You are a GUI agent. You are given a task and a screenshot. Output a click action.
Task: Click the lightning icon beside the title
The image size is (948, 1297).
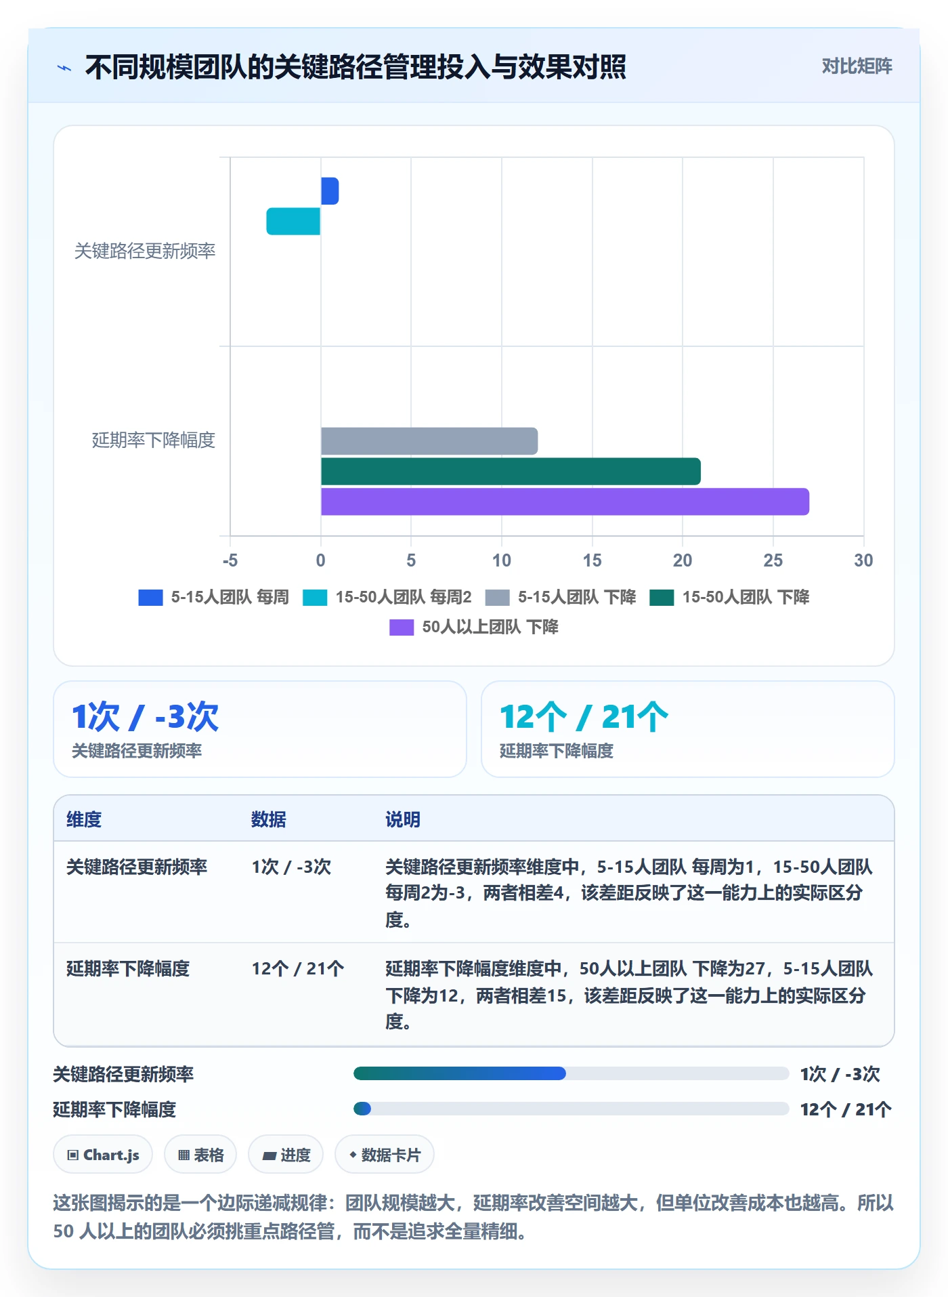click(x=64, y=67)
